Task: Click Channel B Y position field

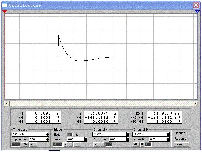Action: pos(158,139)
